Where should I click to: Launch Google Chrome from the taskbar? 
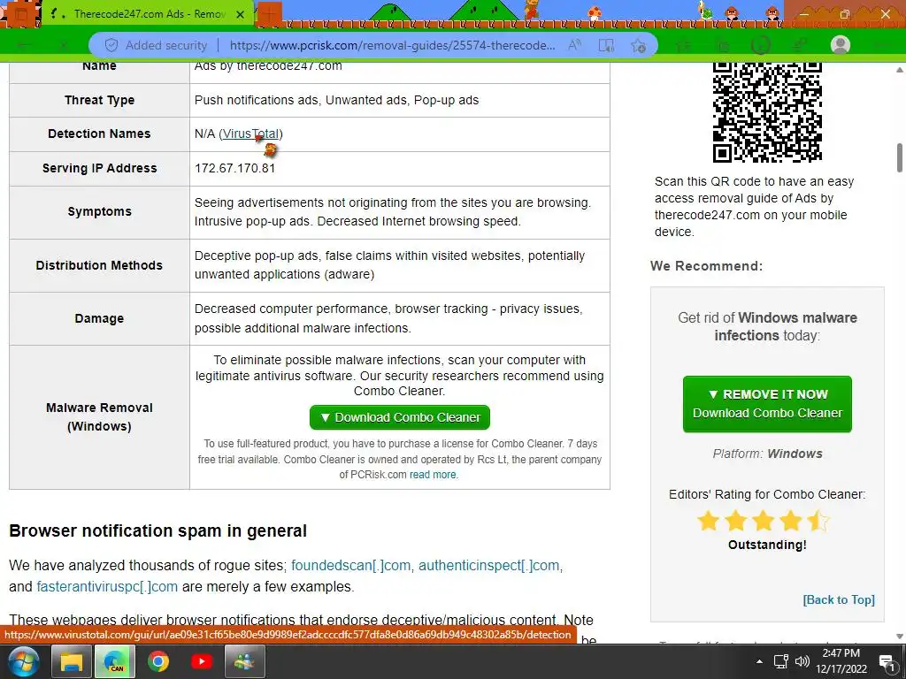coord(157,661)
